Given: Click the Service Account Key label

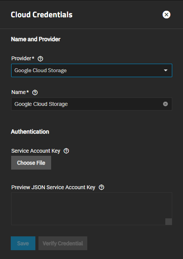Looking at the screenshot, I should pyautogui.click(x=36, y=151).
